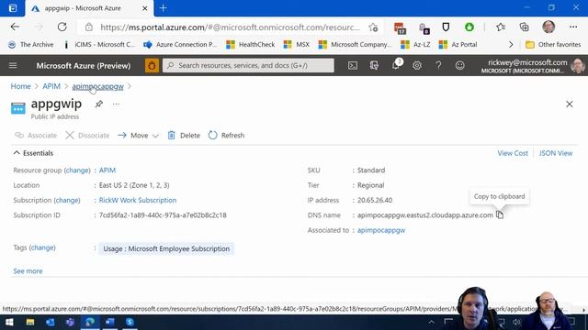Focus the Azure search resources box
The width and height of the screenshot is (588, 330).
point(248,65)
